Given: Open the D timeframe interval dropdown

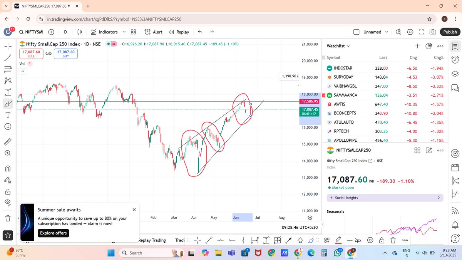Looking at the screenshot, I should click(65, 32).
